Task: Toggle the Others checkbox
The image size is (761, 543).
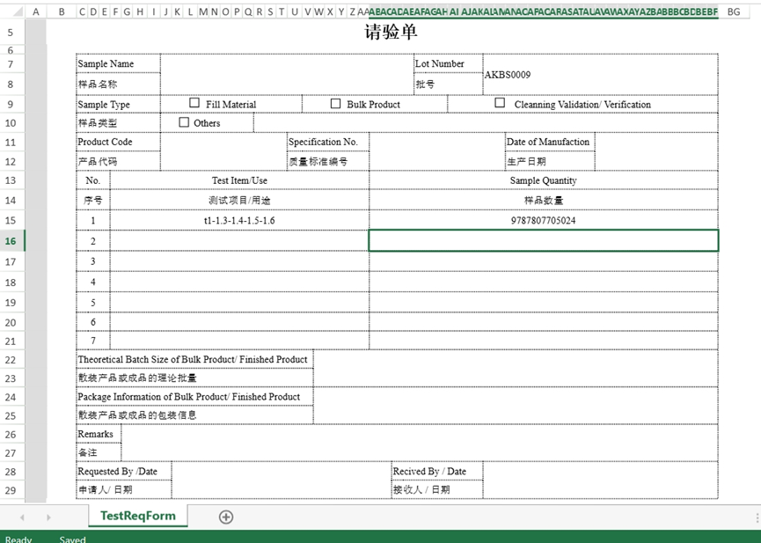Action: point(184,122)
